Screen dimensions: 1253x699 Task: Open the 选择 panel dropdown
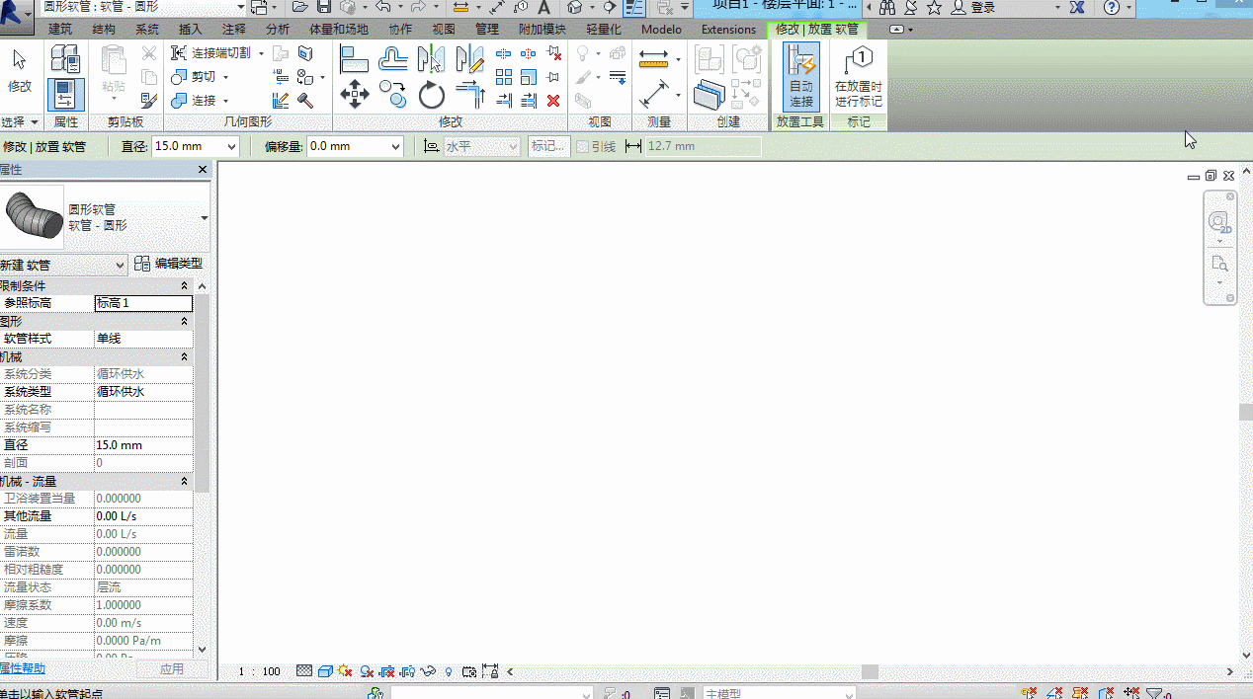(21, 122)
